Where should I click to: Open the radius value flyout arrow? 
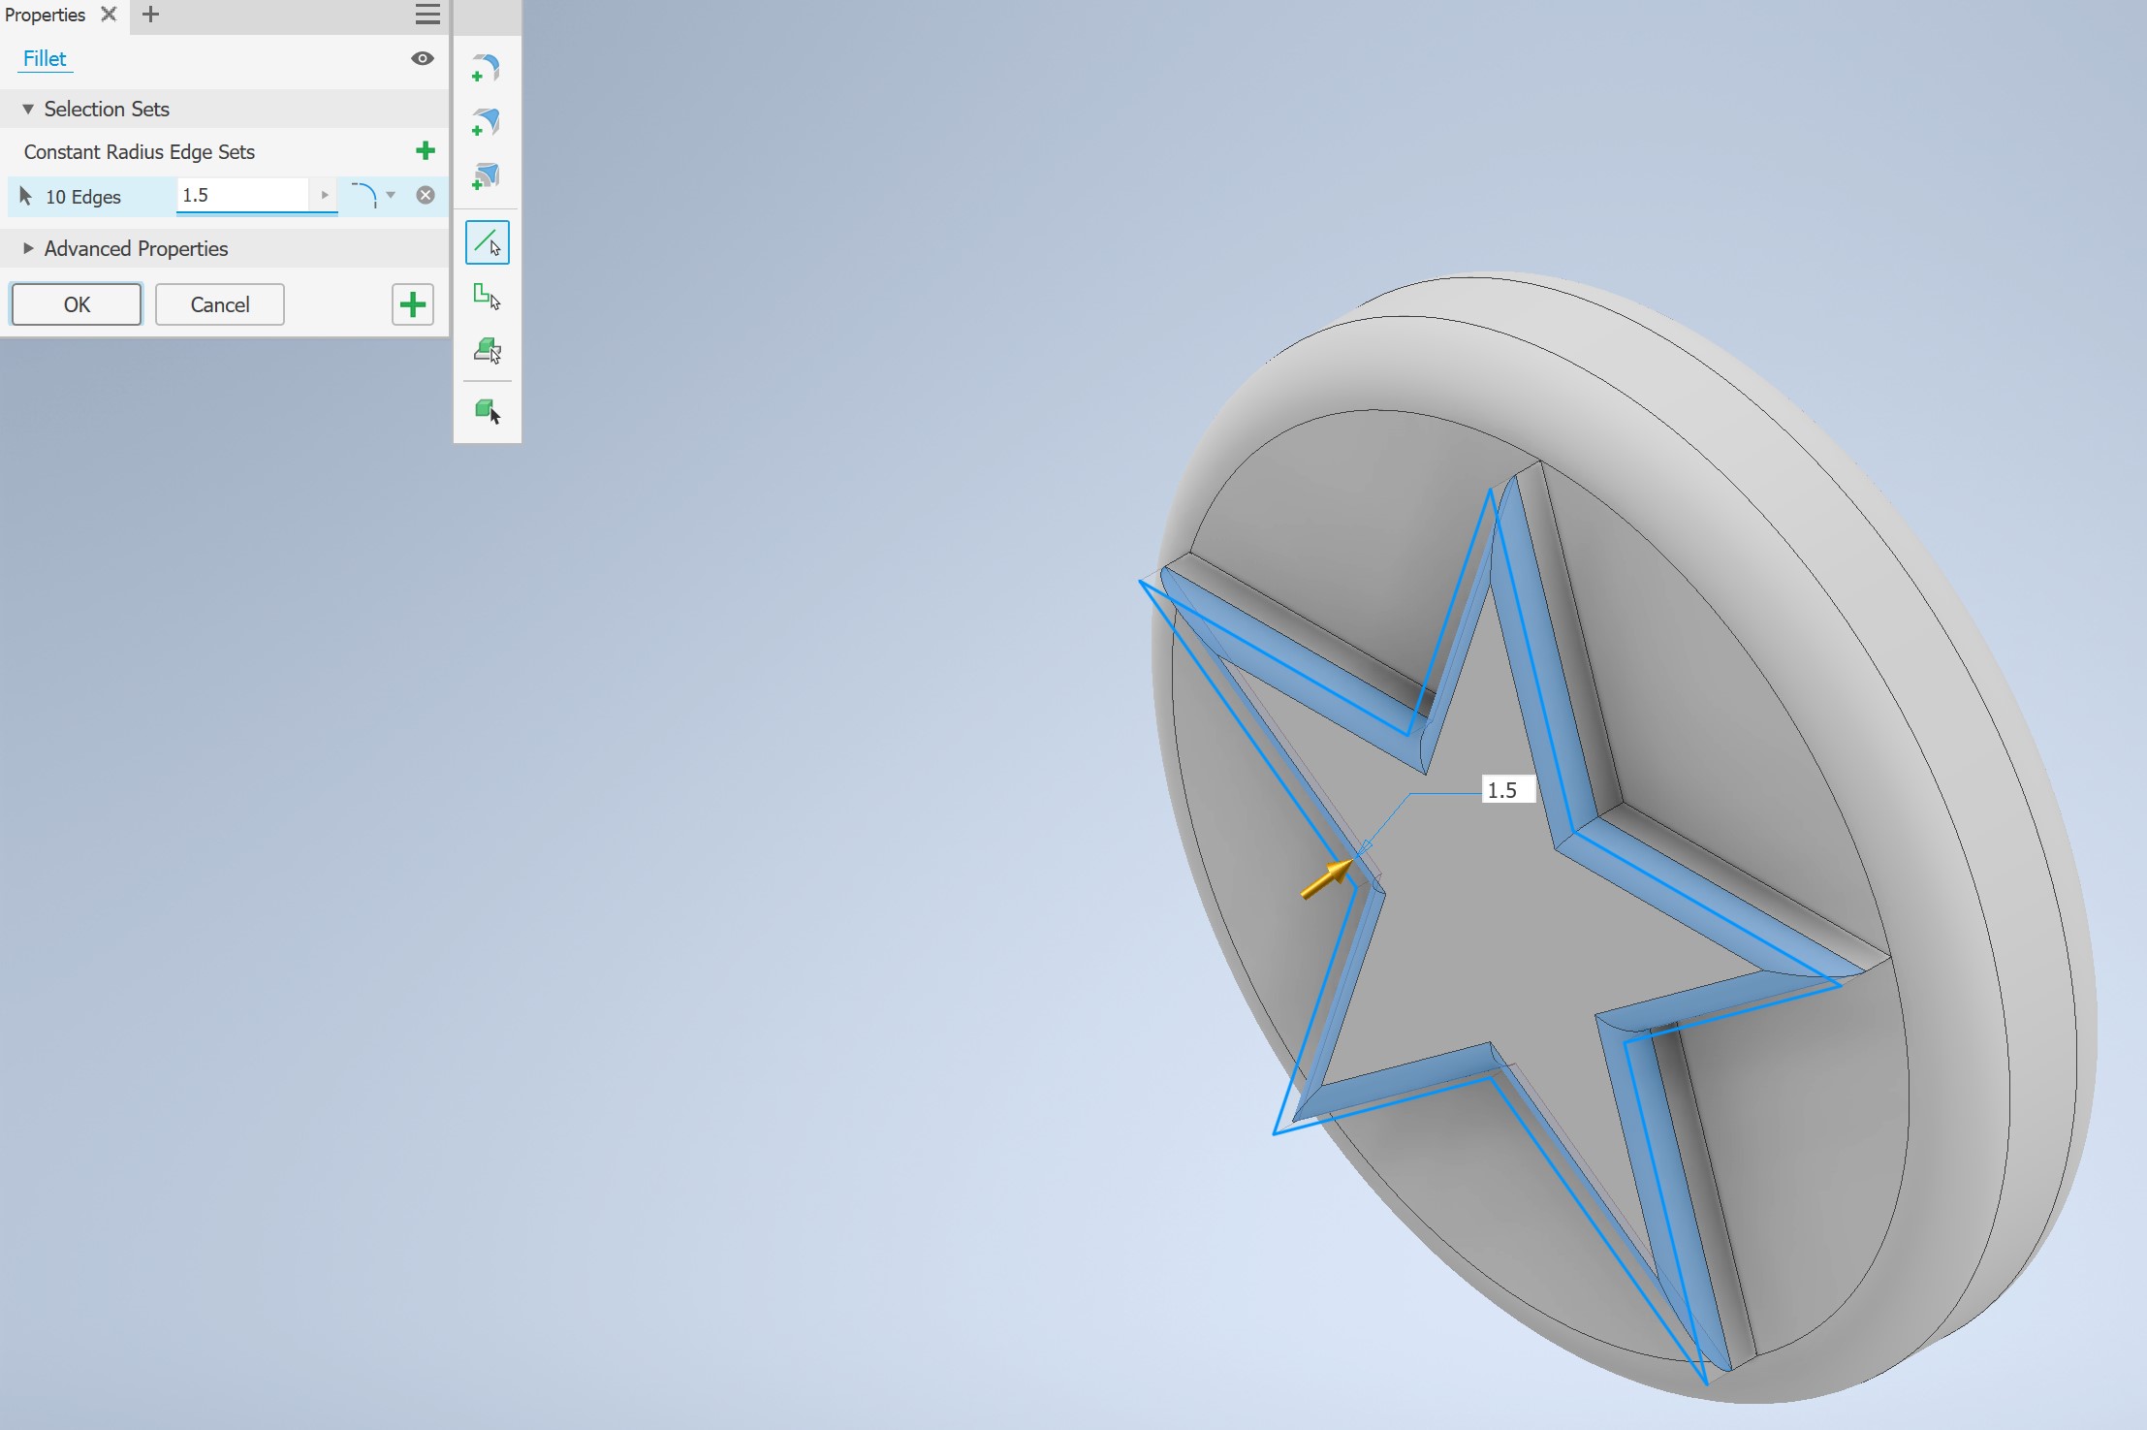[x=325, y=195]
